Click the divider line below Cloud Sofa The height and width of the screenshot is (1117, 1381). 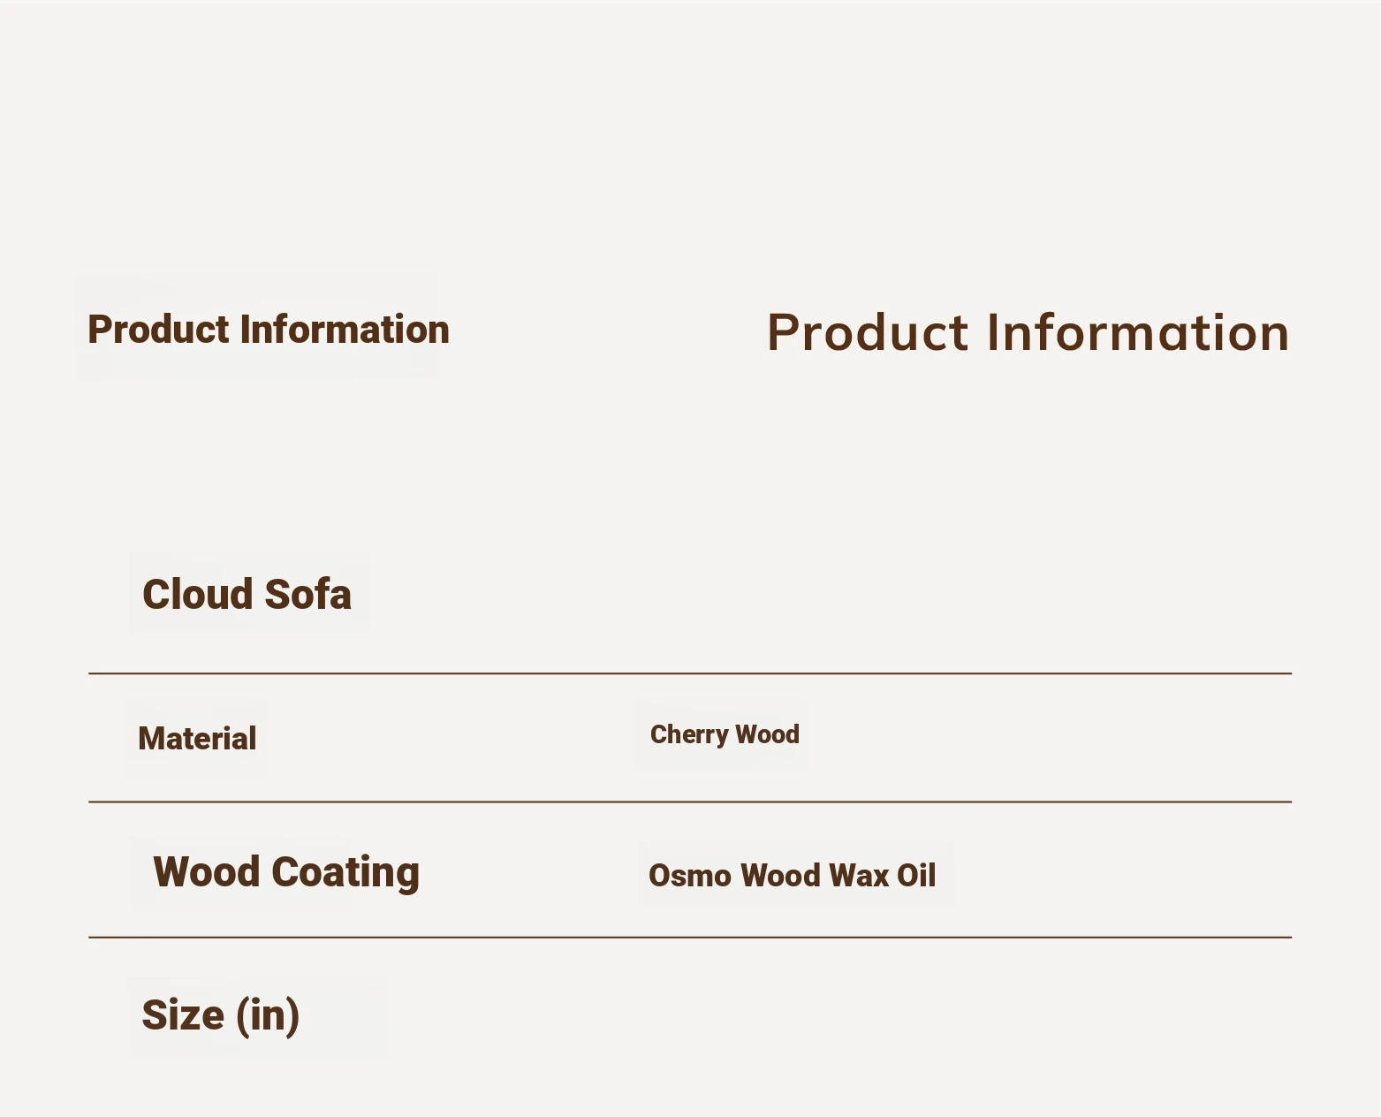click(690, 673)
